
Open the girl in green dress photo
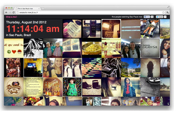[72, 87]
